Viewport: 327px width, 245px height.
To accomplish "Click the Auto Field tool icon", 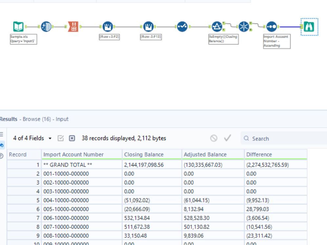I will point(46,27).
